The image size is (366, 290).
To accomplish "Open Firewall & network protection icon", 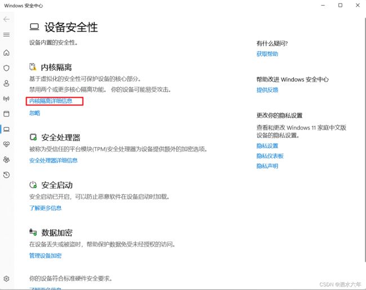I will [x=7, y=99].
